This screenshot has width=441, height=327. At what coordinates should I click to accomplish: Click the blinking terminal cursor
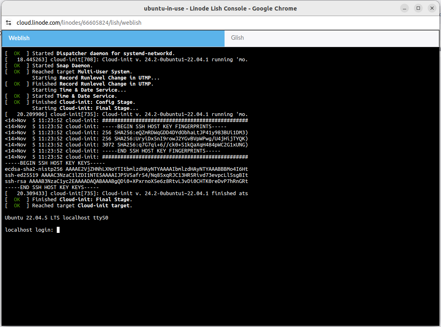point(58,230)
